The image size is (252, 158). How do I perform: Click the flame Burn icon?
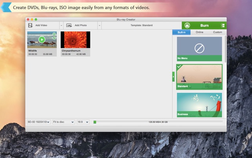tap(187, 26)
